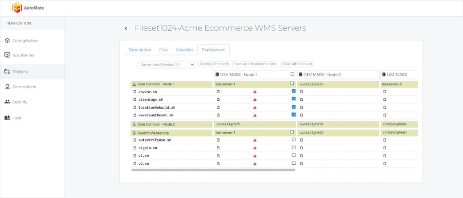Select the Core Common - Node 1 group row

coord(171,84)
